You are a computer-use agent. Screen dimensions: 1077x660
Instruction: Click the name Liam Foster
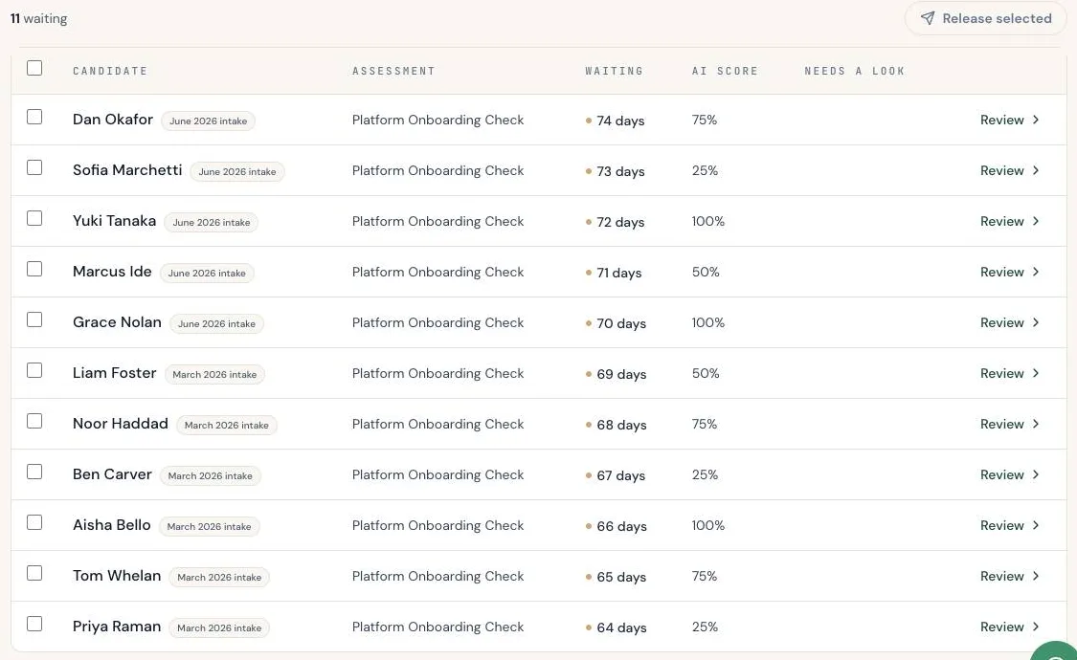[x=115, y=373]
